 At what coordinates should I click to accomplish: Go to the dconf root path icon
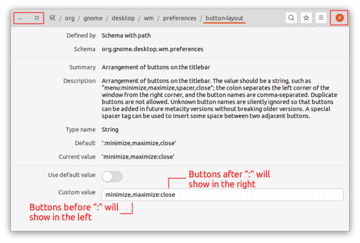click(52, 18)
